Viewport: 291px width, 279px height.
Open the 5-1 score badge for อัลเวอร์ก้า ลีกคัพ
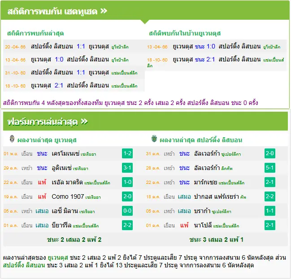(269, 168)
